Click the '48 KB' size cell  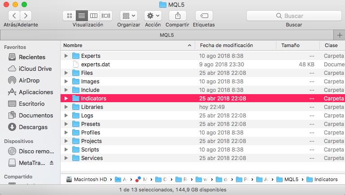pyautogui.click(x=306, y=65)
